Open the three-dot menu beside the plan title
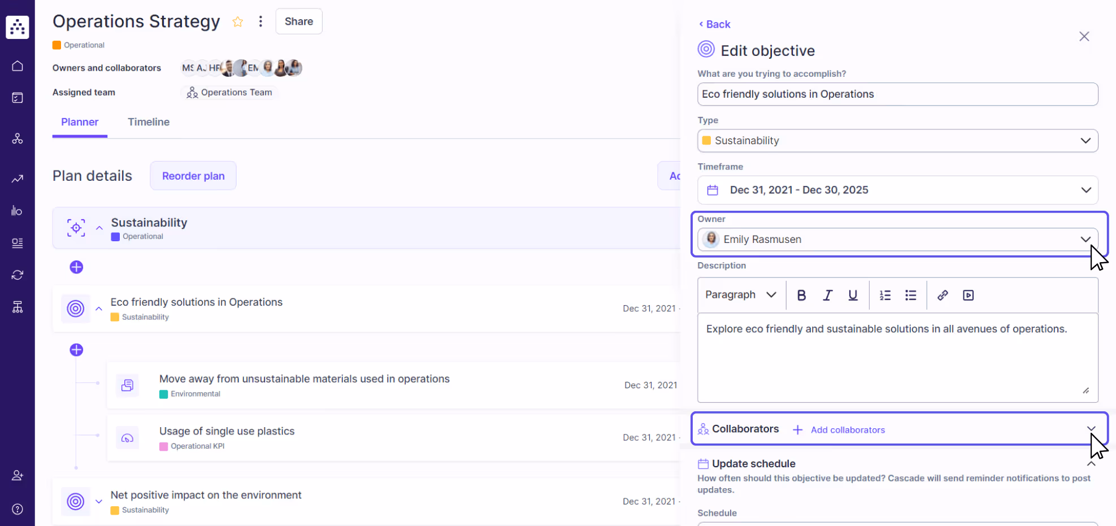Viewport: 1116px width, 526px height. point(260,21)
